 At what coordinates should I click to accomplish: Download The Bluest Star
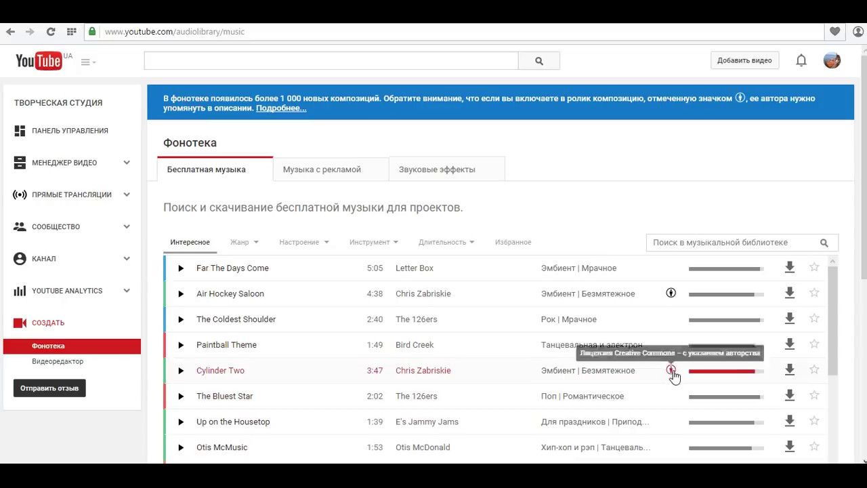tap(789, 395)
